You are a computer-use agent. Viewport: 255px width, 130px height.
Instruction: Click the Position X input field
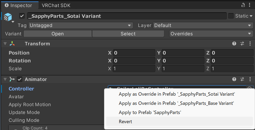pyautogui.click(x=134, y=53)
